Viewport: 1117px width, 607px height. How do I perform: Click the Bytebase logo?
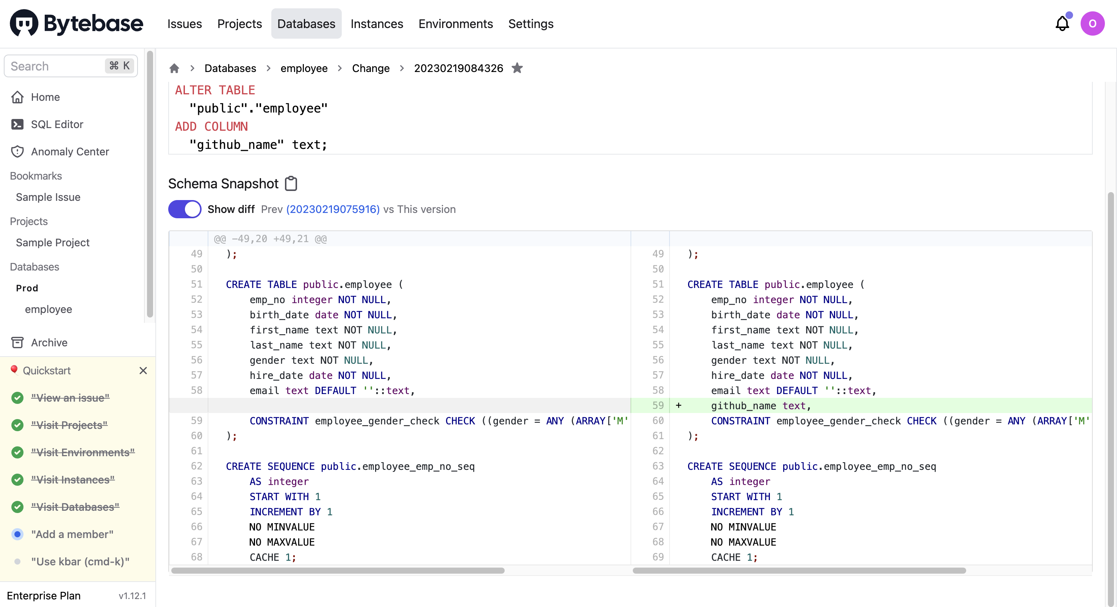point(76,23)
